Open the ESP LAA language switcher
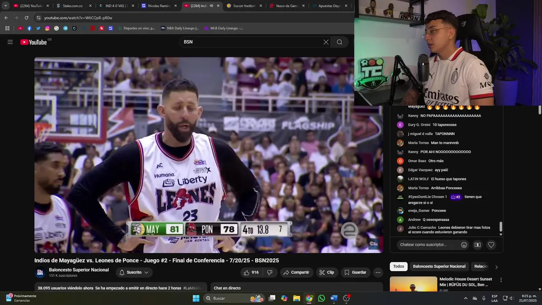Screen dimensions: 542x305 point(495,298)
